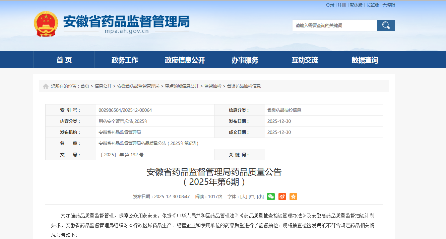The width and height of the screenshot is (446, 239).
Task: Open the 政府信息公开 navigation menu
Action: click(185, 60)
